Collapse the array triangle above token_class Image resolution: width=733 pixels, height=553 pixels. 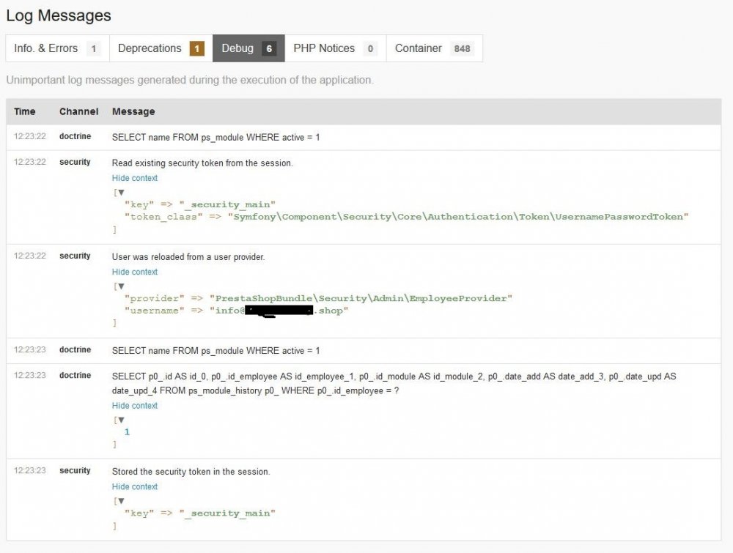pos(121,192)
